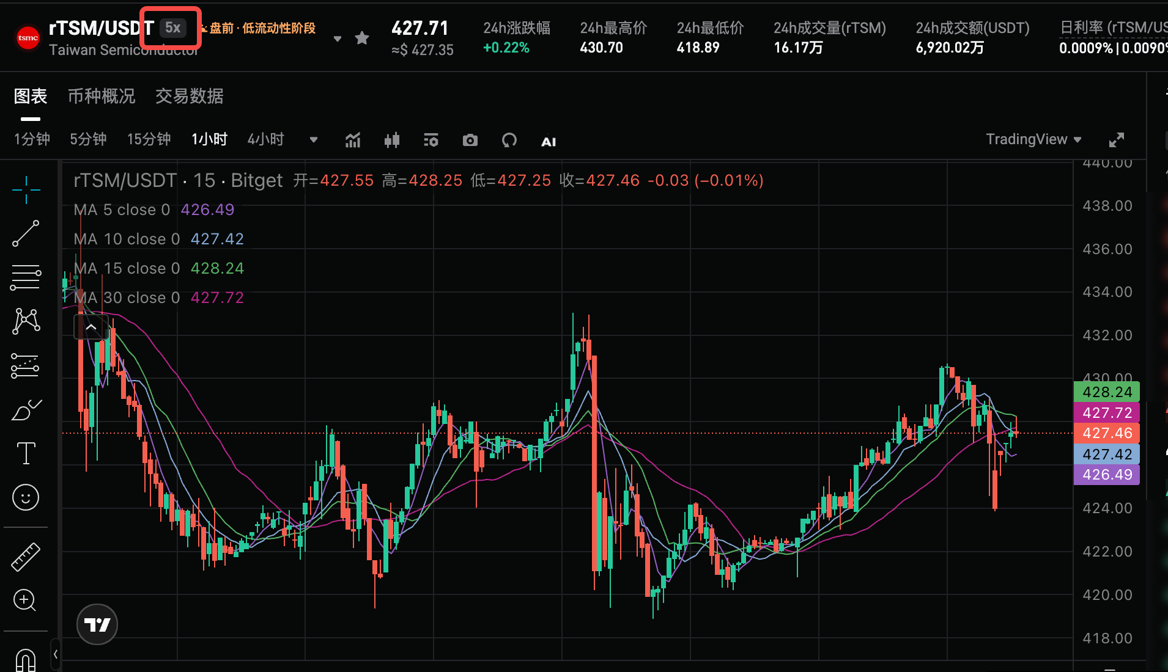
Task: Toggle the magnet snap mode
Action: [x=26, y=660]
